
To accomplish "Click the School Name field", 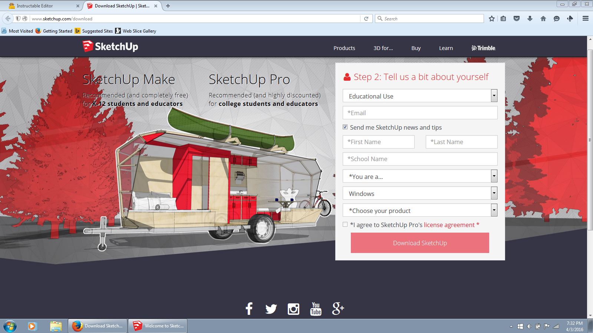I will pyautogui.click(x=420, y=159).
